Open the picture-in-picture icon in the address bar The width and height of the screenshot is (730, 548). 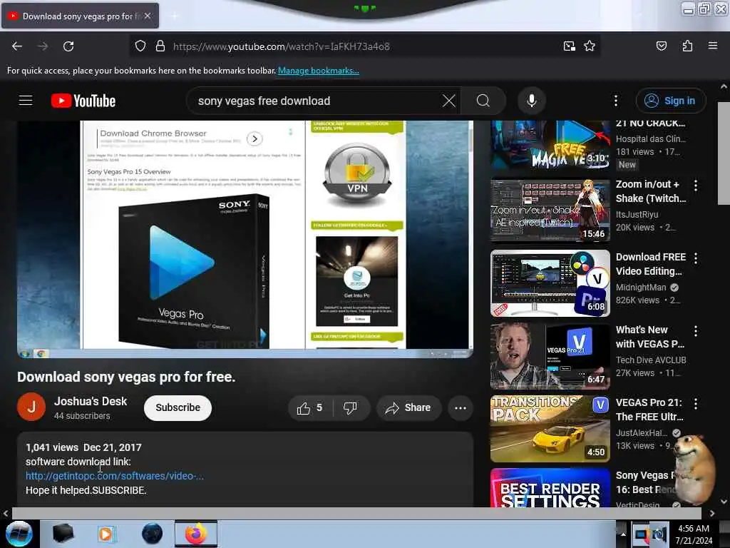(569, 46)
